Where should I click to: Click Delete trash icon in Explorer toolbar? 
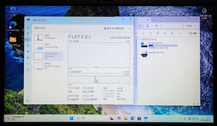(172, 33)
